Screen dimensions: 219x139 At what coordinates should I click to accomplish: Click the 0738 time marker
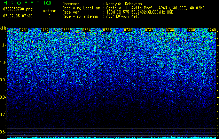[170, 30]
